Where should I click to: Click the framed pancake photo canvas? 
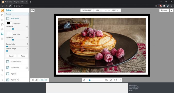coord(102,45)
